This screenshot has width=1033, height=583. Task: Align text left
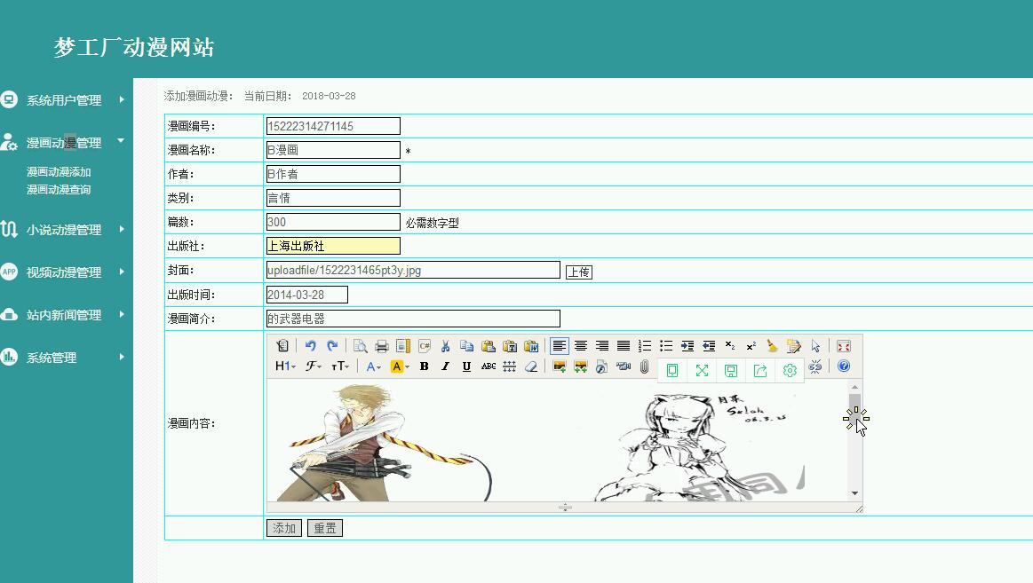click(x=560, y=345)
